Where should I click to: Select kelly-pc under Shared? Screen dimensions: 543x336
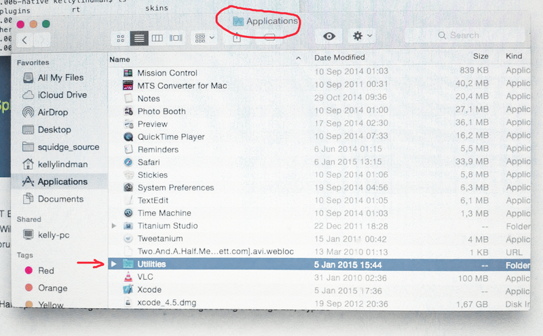[46, 235]
